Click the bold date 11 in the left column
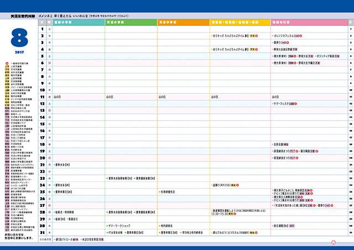This screenshot has height=250, width=354. coord(42,97)
